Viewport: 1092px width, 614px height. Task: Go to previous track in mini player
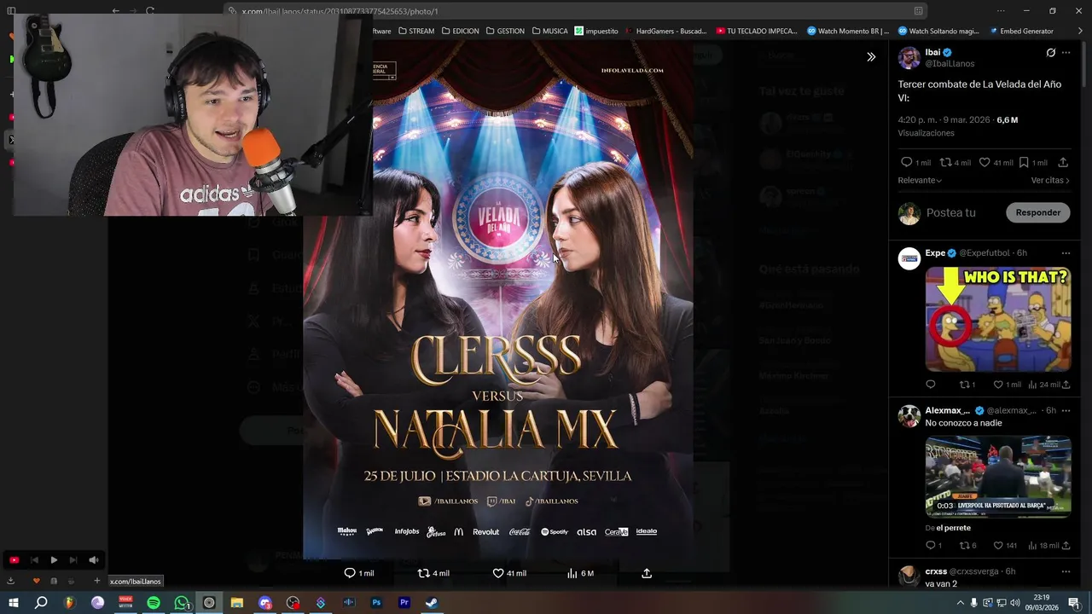coord(34,560)
